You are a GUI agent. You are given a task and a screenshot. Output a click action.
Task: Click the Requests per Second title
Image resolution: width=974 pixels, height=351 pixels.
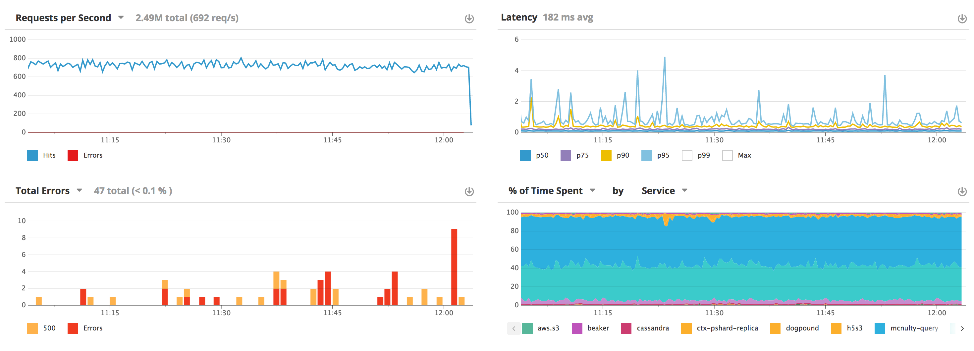tap(63, 18)
